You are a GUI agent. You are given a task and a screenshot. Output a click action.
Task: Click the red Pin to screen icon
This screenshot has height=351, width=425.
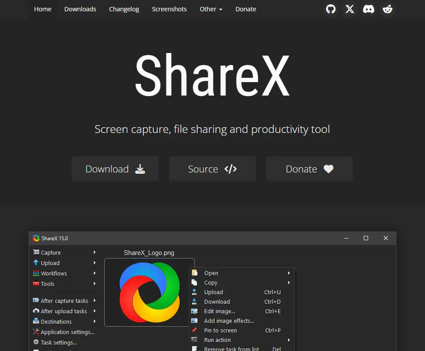point(194,330)
